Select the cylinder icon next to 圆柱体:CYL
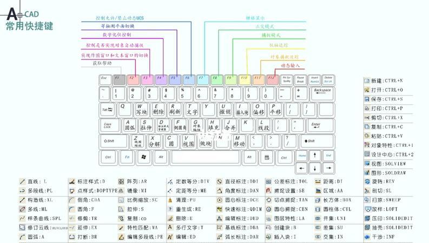 coord(318,209)
